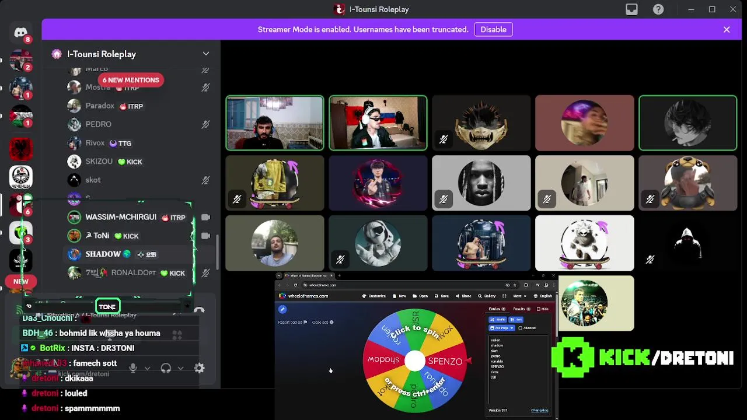Click the Chrome reload button
The width and height of the screenshot is (747, 420).
coord(295,285)
